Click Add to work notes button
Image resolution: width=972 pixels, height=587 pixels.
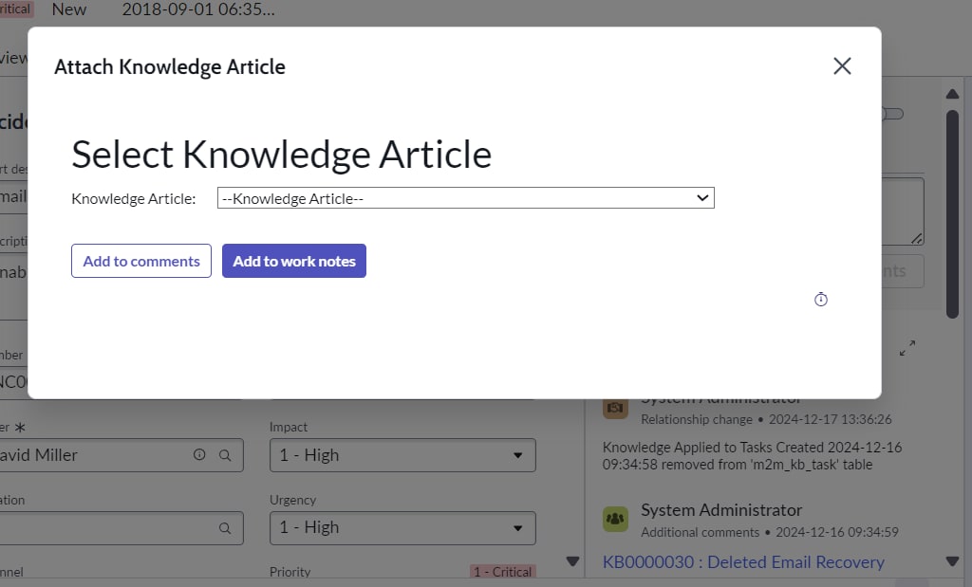click(294, 261)
